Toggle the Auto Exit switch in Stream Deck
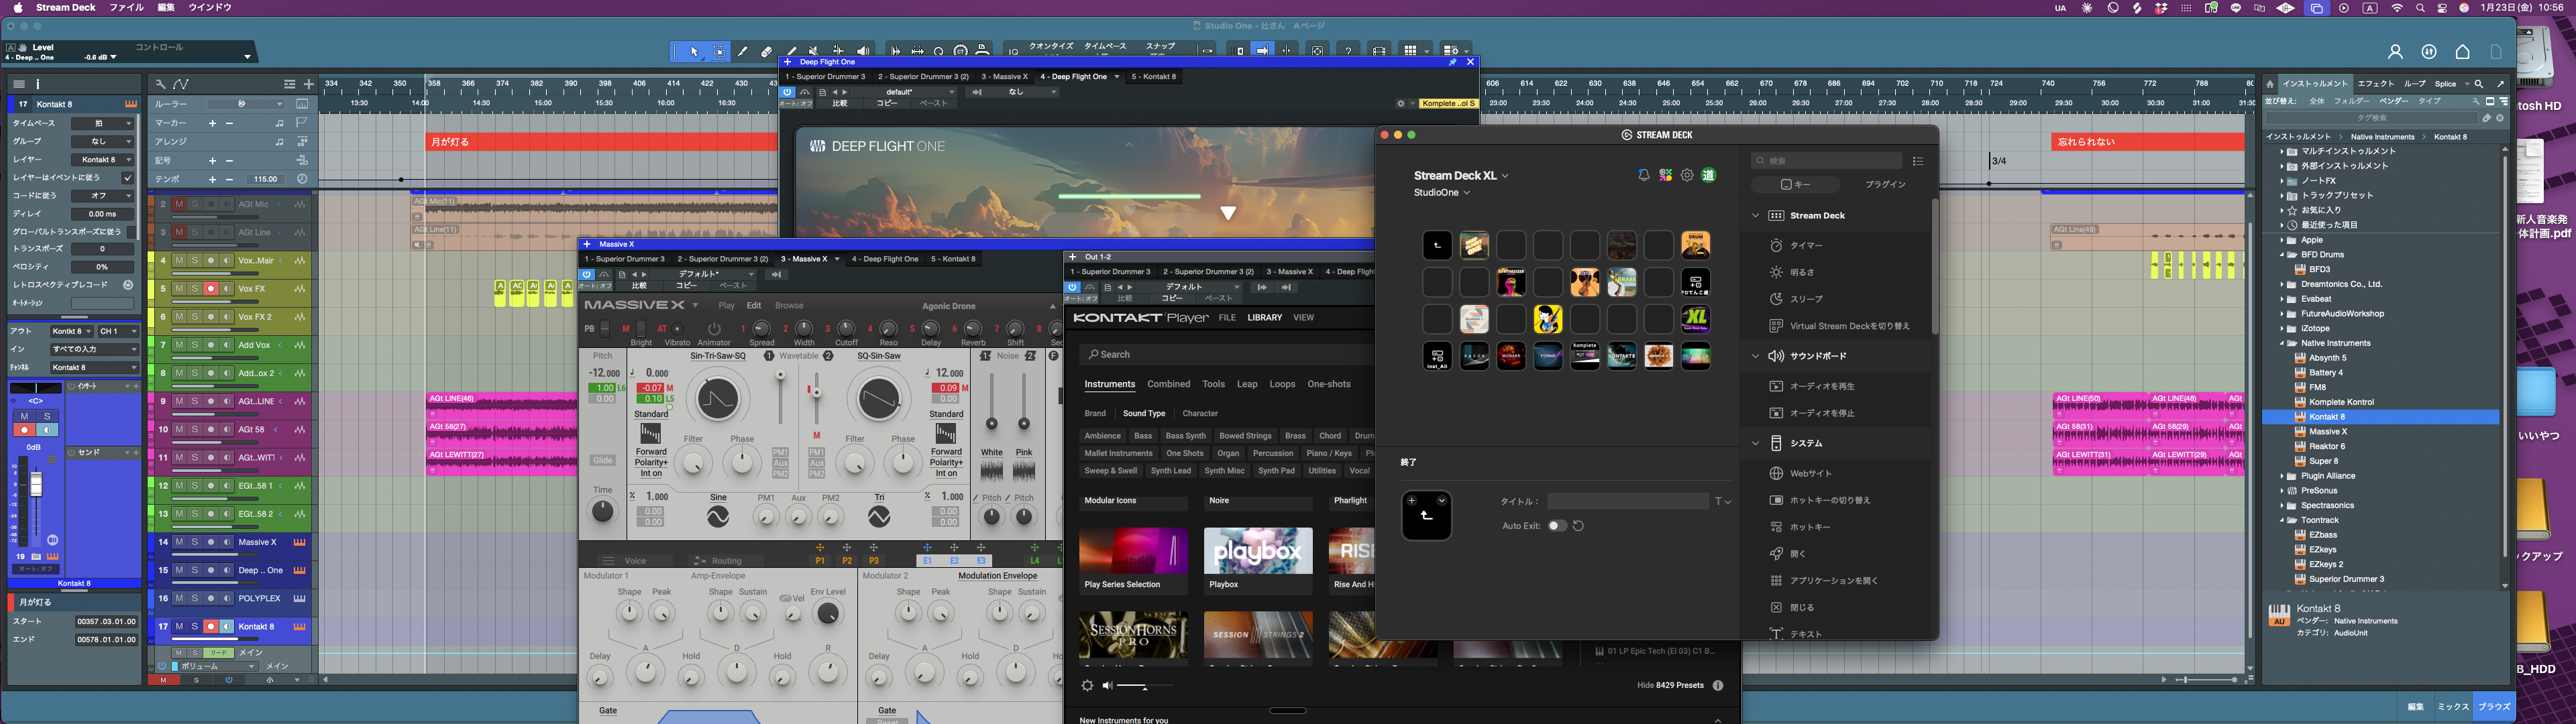Image resolution: width=2576 pixels, height=724 pixels. (1558, 525)
